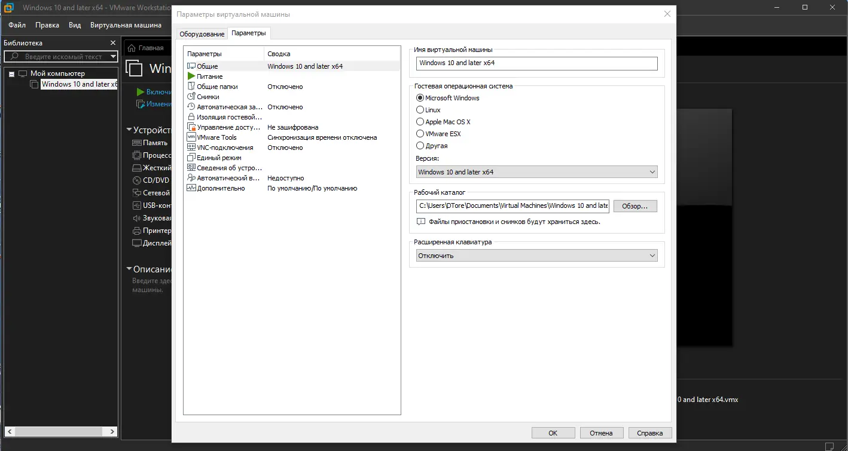
Task: Select the Apple Mac OS X radio button
Action: click(x=420, y=122)
